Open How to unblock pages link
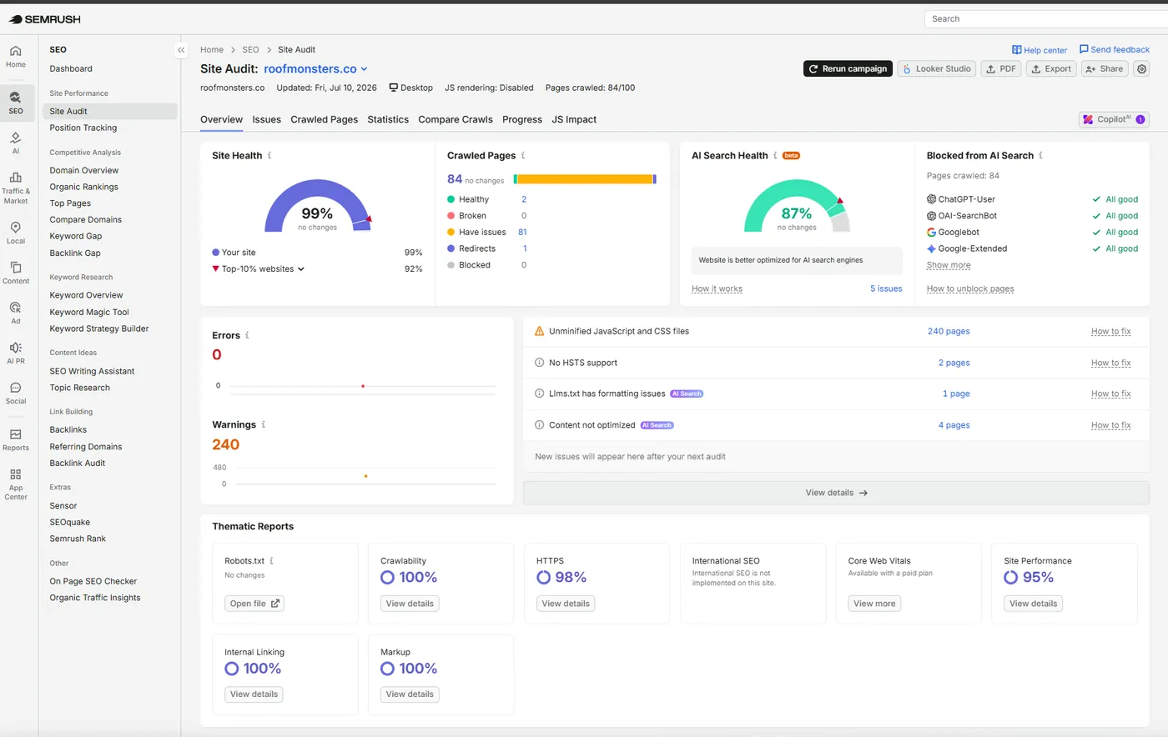This screenshot has height=737, width=1168. click(970, 288)
